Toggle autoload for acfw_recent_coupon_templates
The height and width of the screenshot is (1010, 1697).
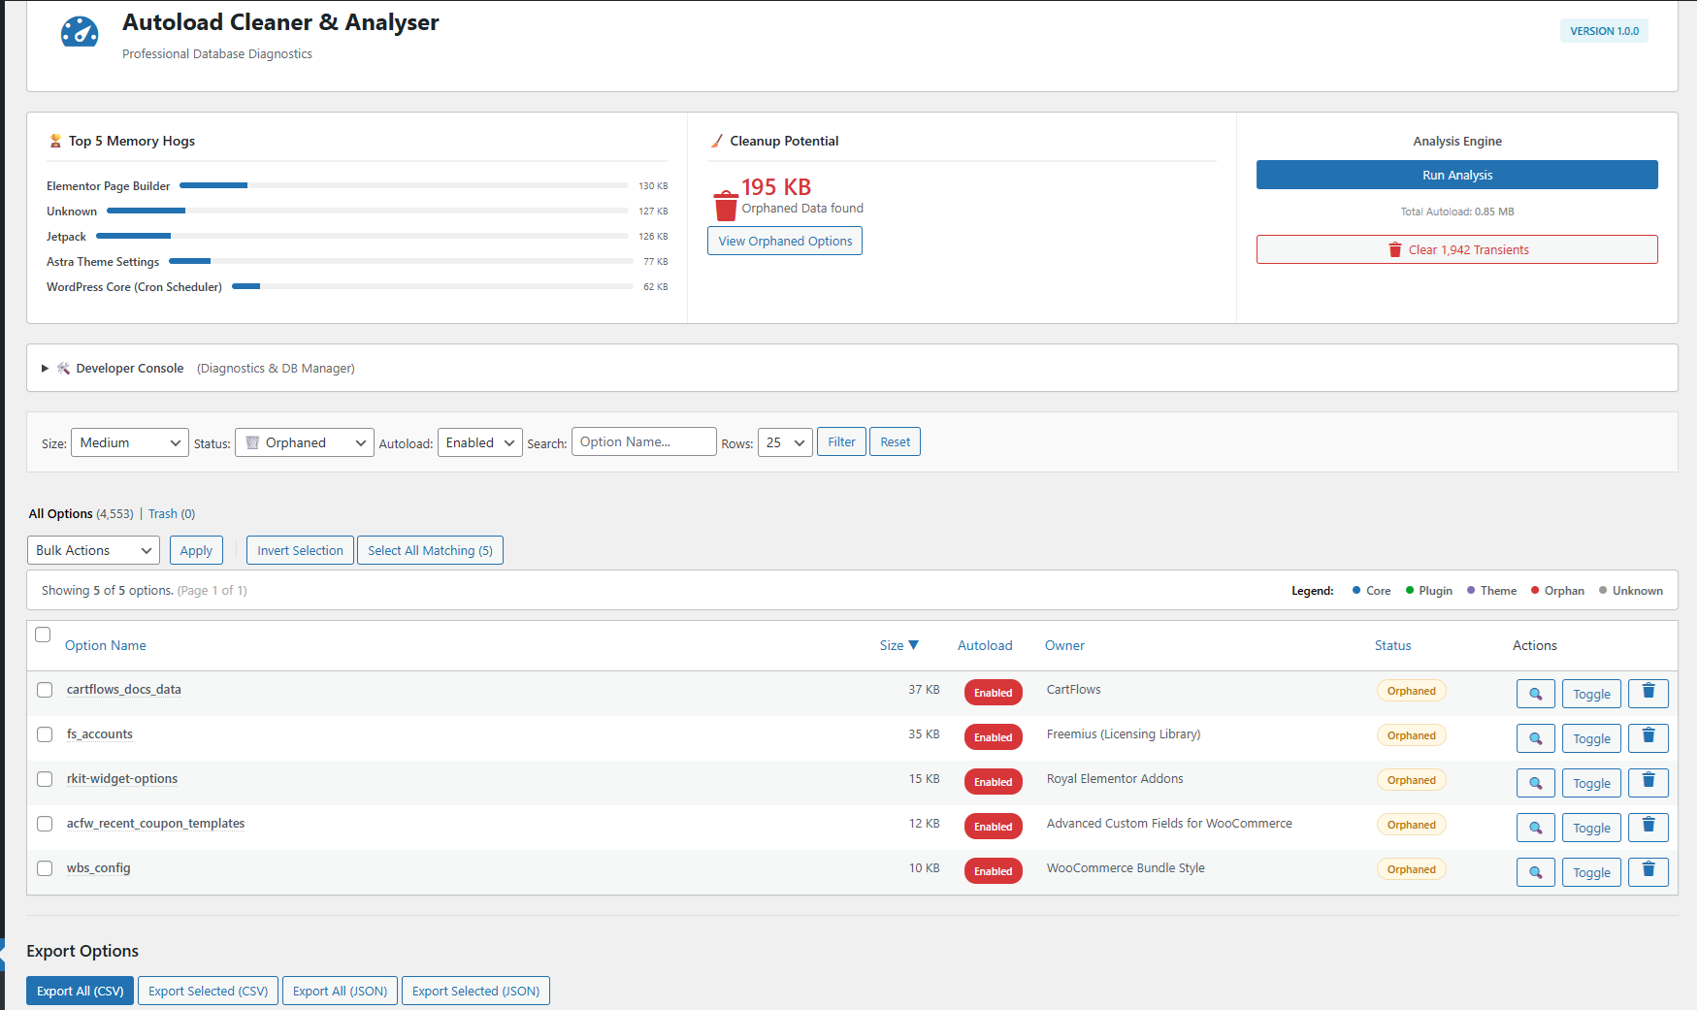1591,828
